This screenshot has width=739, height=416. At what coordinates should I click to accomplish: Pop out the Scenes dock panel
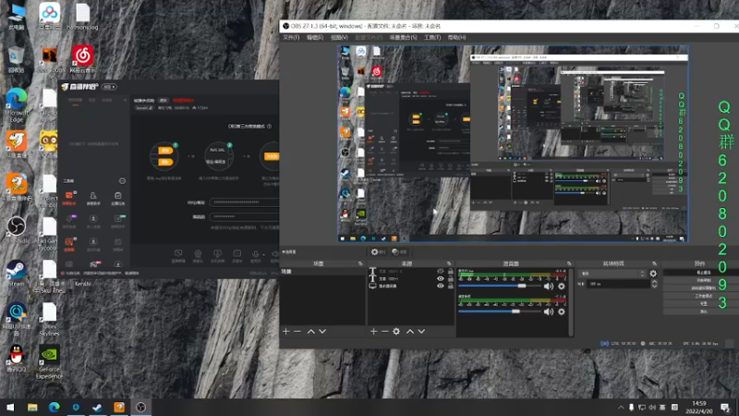point(360,263)
